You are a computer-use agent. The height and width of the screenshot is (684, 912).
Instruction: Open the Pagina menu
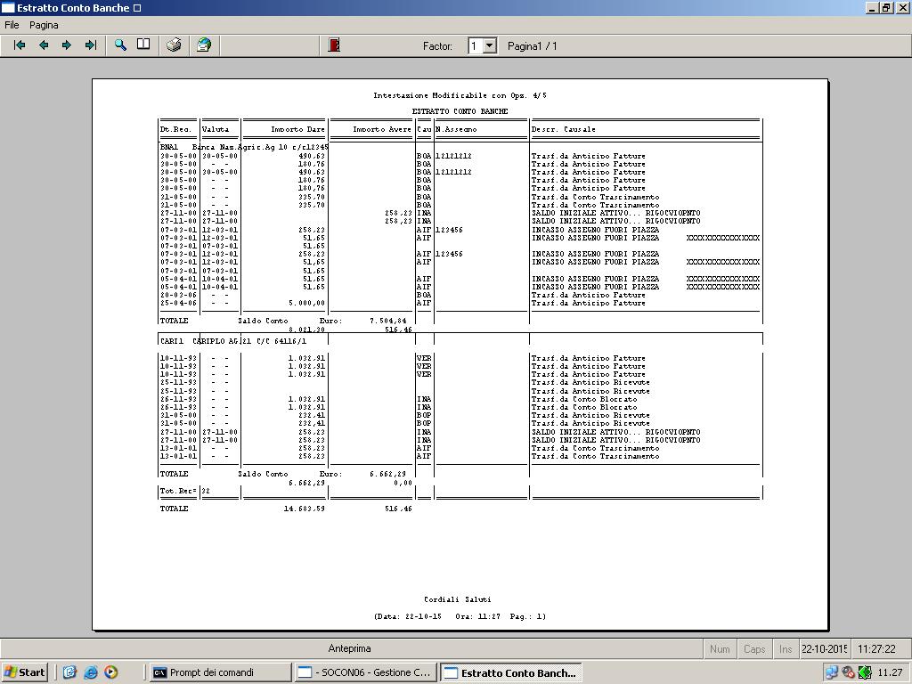click(x=44, y=25)
